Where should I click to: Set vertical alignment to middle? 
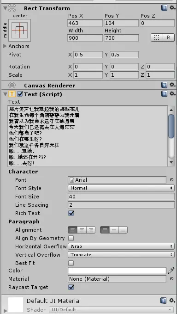(114, 230)
